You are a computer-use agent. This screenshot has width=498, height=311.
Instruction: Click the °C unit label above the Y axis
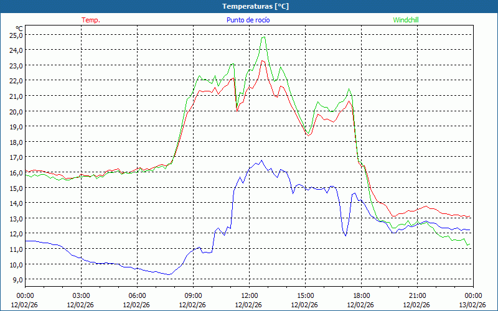point(19,28)
